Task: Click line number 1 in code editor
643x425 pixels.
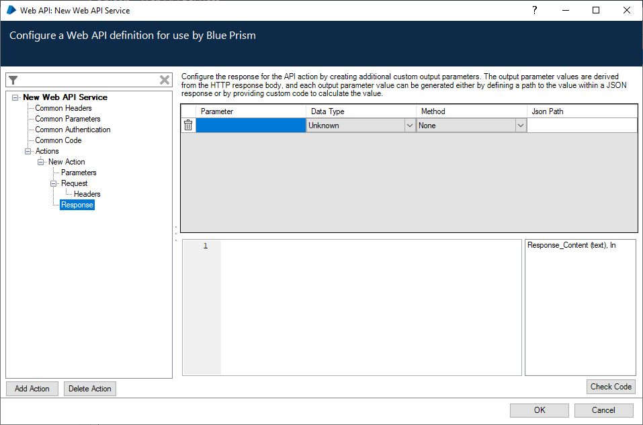Action: coord(206,246)
